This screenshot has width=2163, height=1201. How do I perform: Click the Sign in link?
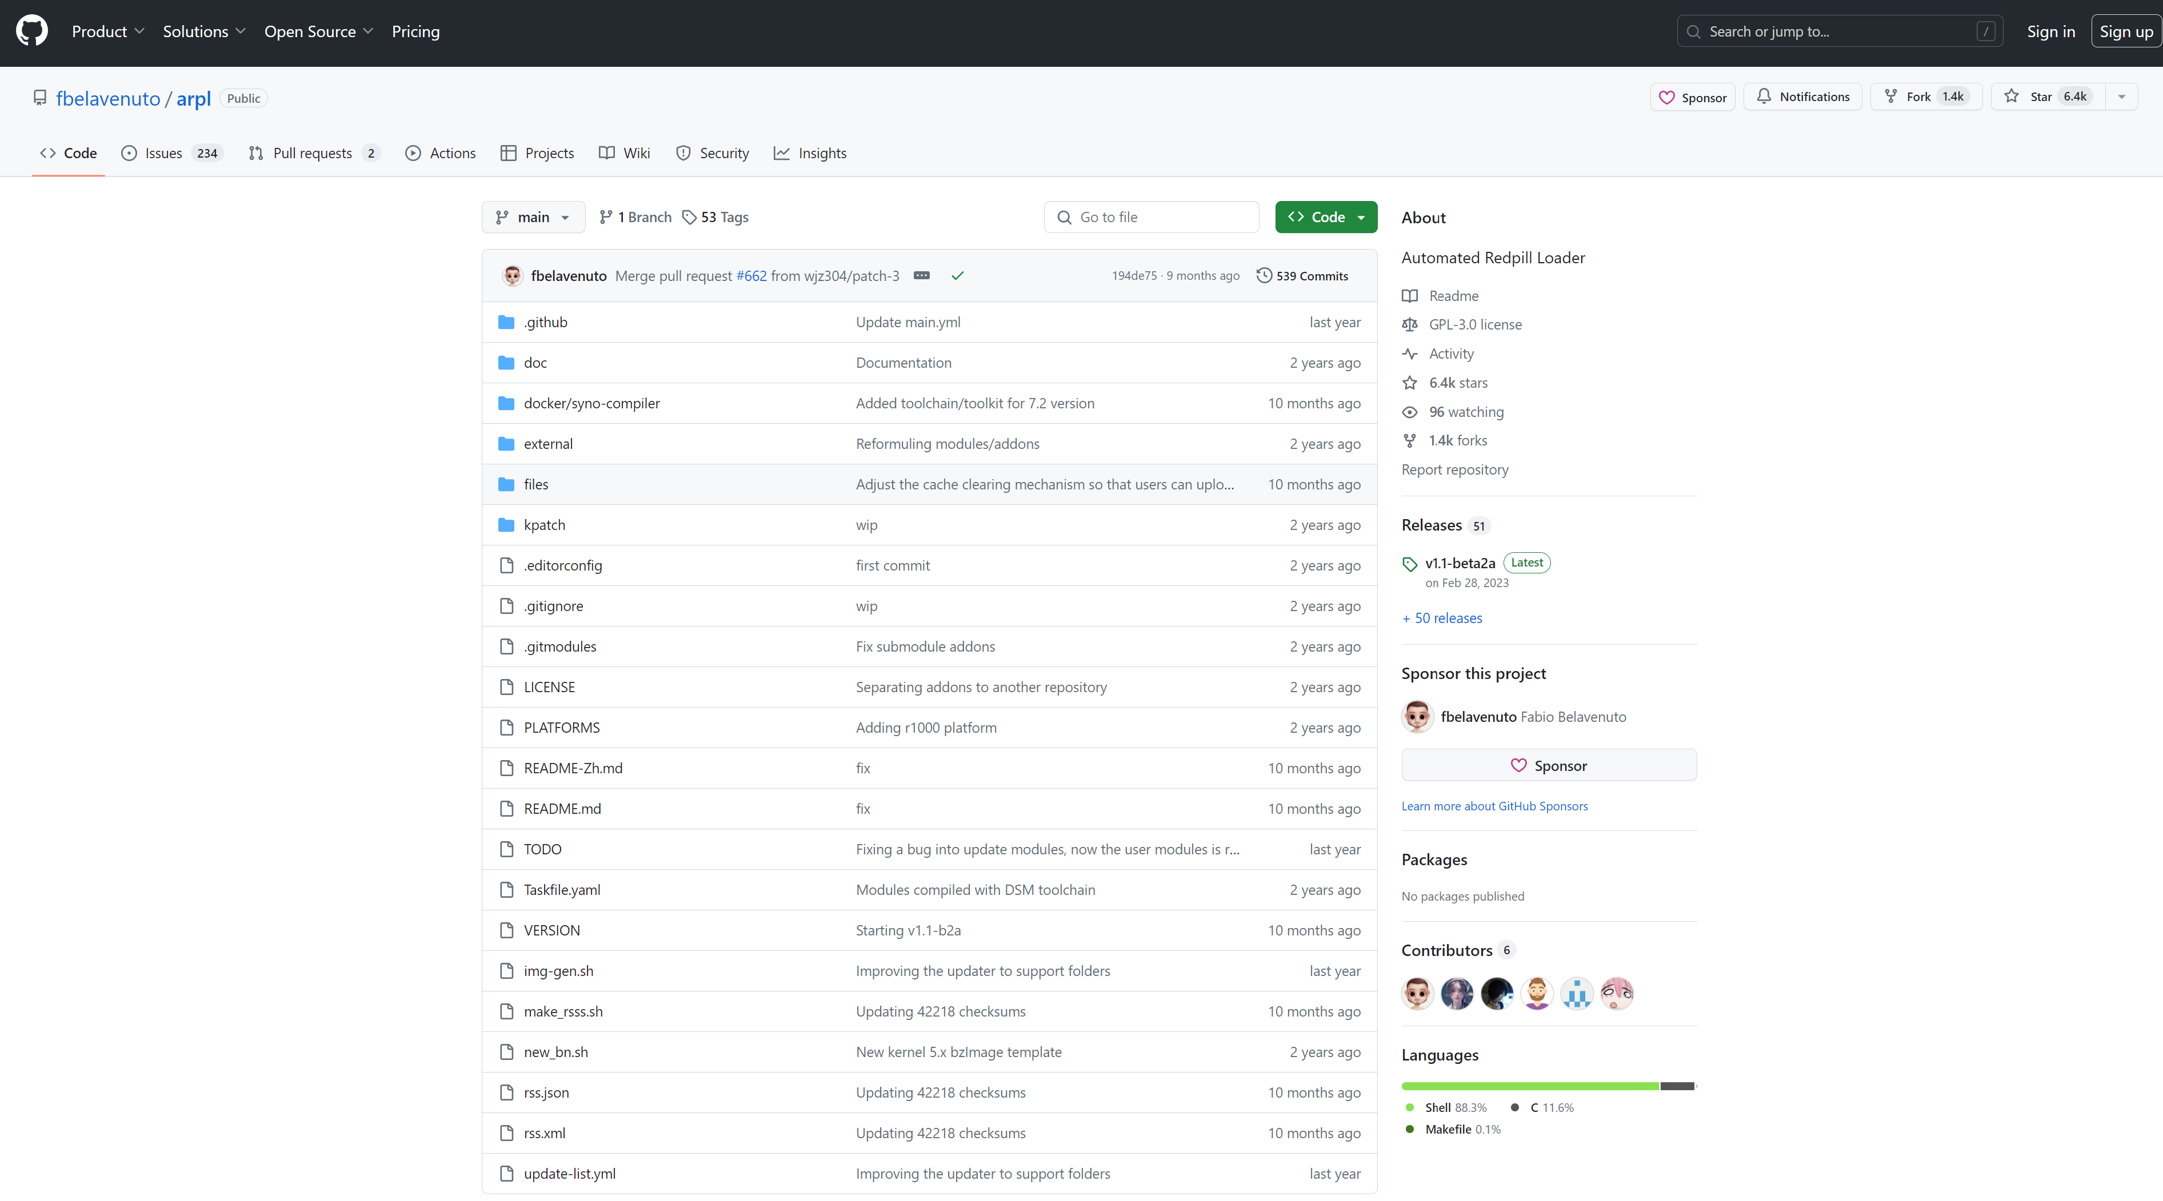2050,31
